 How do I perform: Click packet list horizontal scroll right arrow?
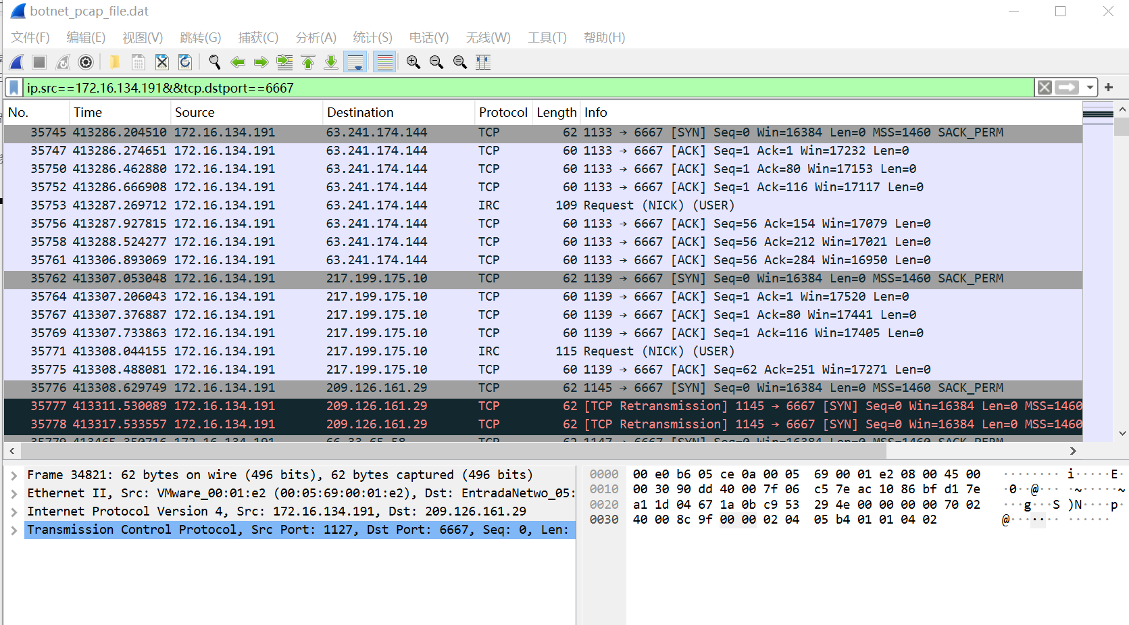pyautogui.click(x=1073, y=451)
